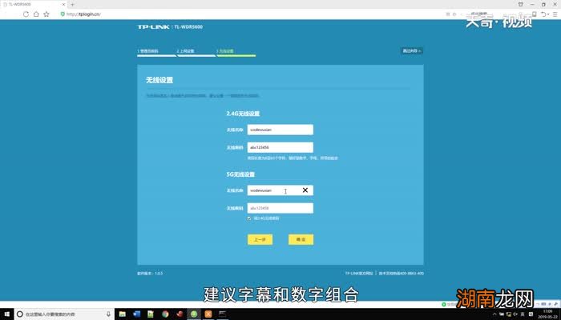Image resolution: width=561 pixels, height=320 pixels.
Task: Open the browser hamburger menu
Action: coord(555,14)
